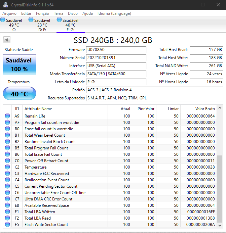This screenshot has width=226, height=233.
Task: Click the Firmware field U0708A0
Action: (116, 50)
